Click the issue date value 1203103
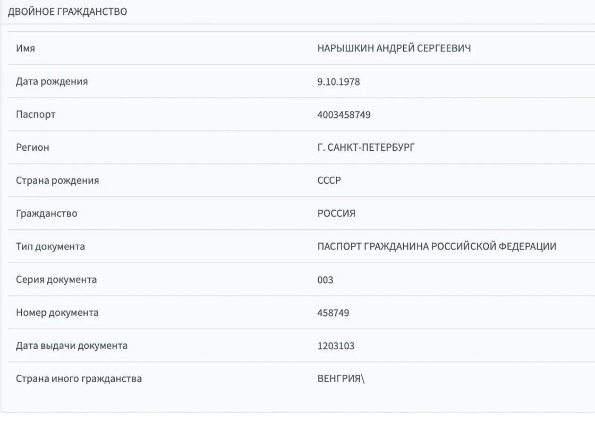This screenshot has width=595, height=422. tap(336, 346)
